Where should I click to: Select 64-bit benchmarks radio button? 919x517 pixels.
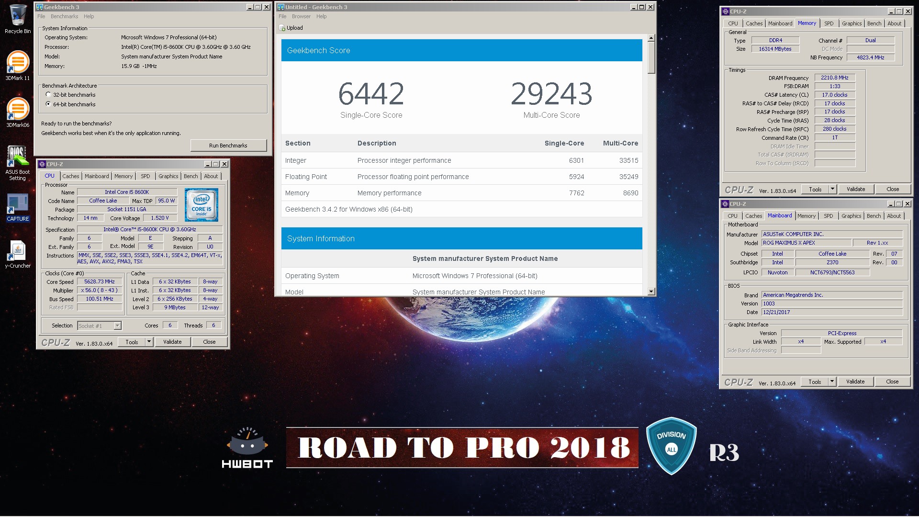click(x=48, y=104)
